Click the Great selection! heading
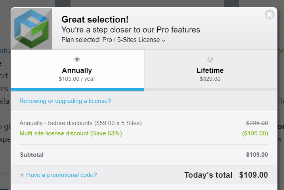284x190 pixels. (95, 19)
